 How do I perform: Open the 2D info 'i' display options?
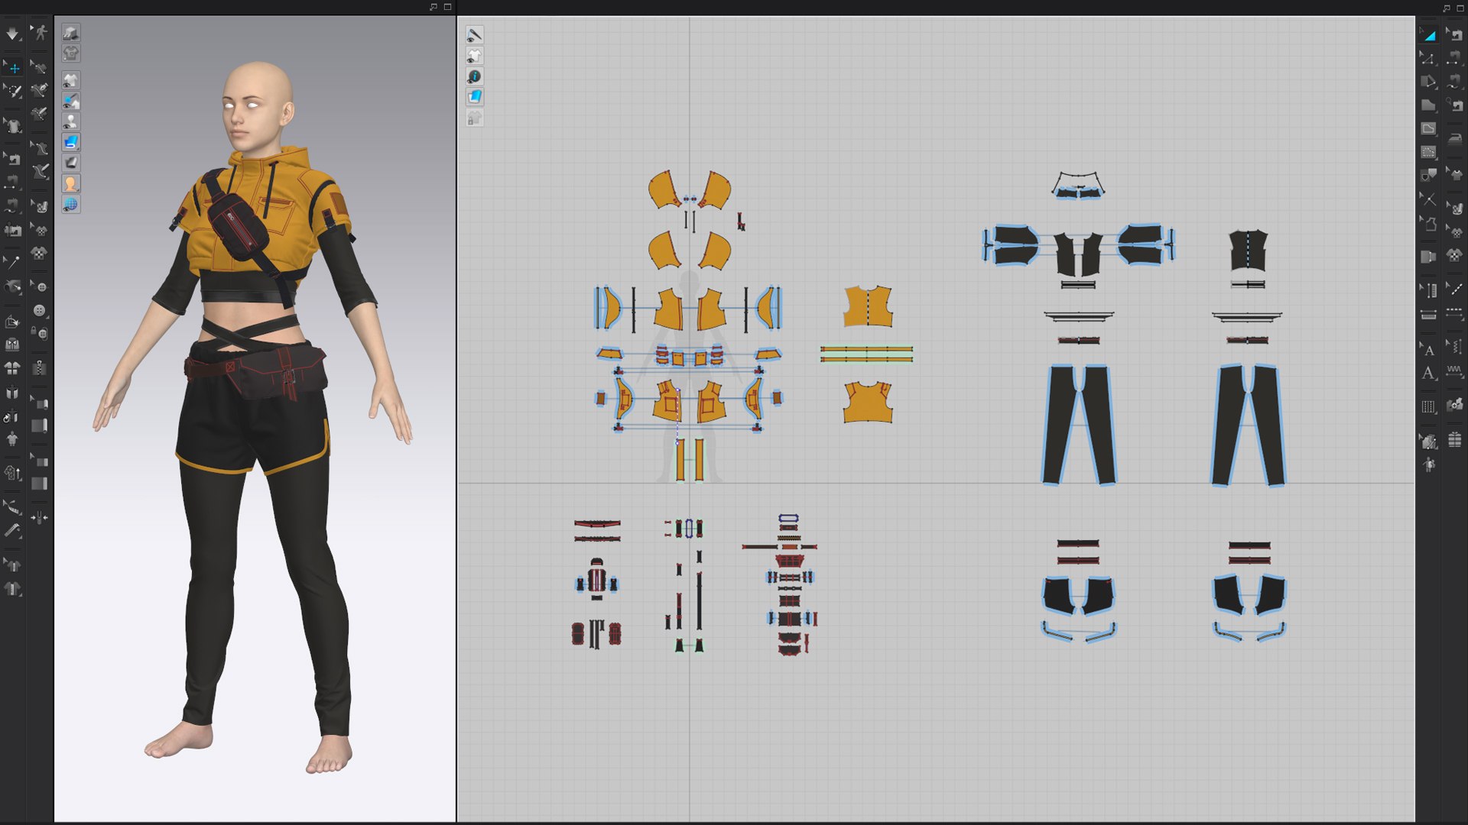(x=475, y=76)
